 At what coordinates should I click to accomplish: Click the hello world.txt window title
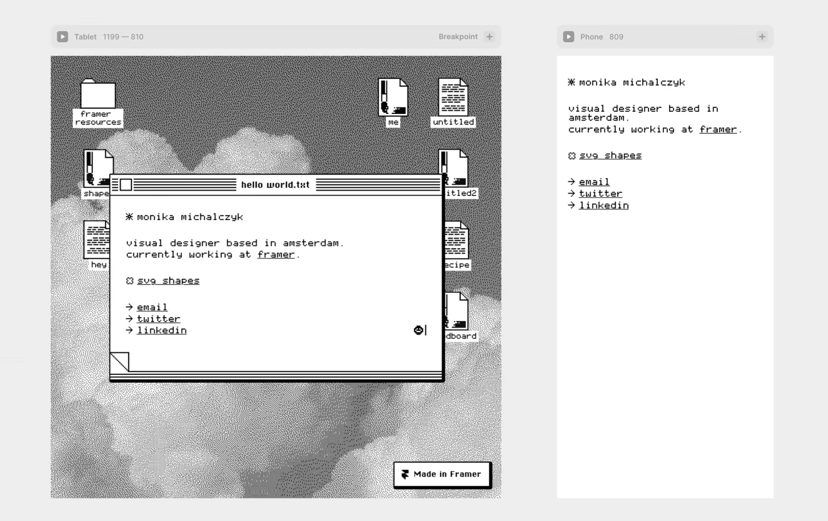pyautogui.click(x=275, y=185)
